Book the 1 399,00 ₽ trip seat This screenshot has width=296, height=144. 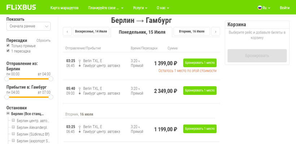pos(200,63)
